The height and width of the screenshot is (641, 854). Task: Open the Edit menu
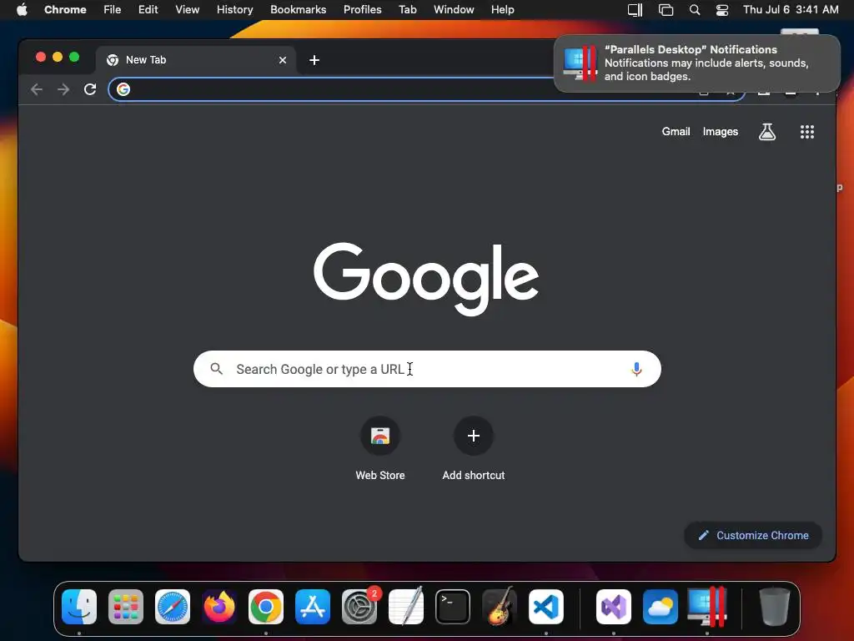(148, 9)
